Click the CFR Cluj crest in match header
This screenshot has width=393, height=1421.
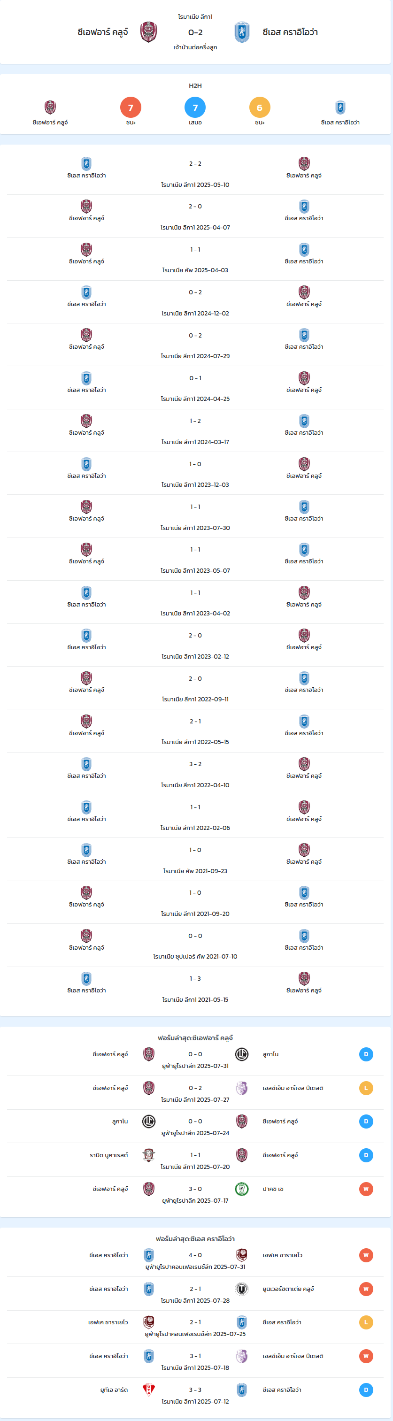148,32
